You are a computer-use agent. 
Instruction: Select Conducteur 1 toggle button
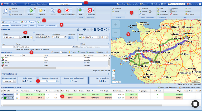tap(69, 37)
